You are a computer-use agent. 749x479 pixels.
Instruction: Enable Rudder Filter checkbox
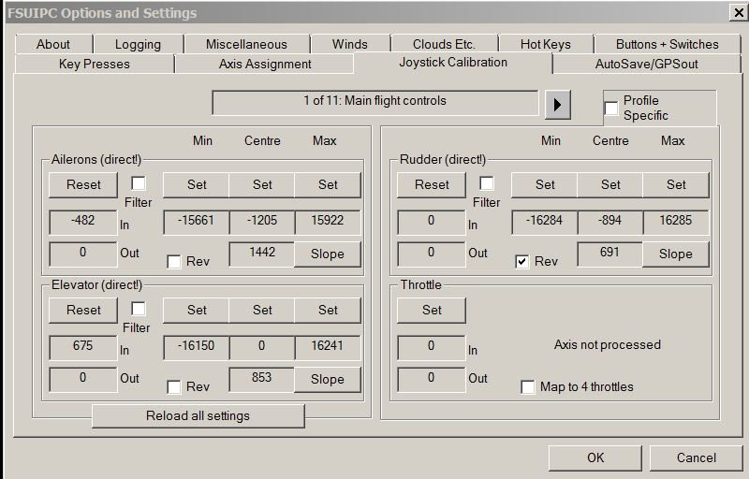coord(487,183)
